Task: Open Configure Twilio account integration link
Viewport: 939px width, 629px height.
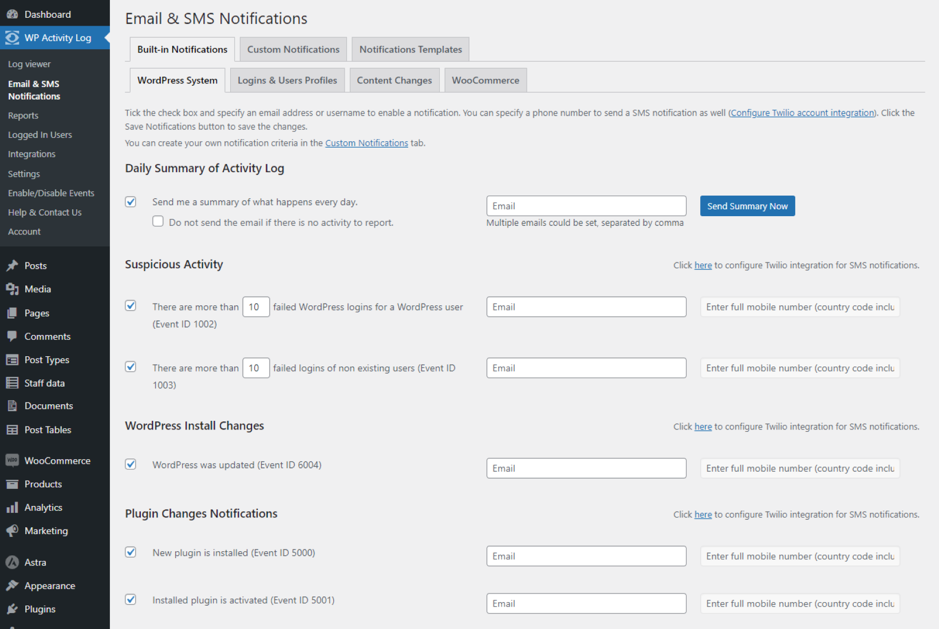Action: tap(803, 113)
